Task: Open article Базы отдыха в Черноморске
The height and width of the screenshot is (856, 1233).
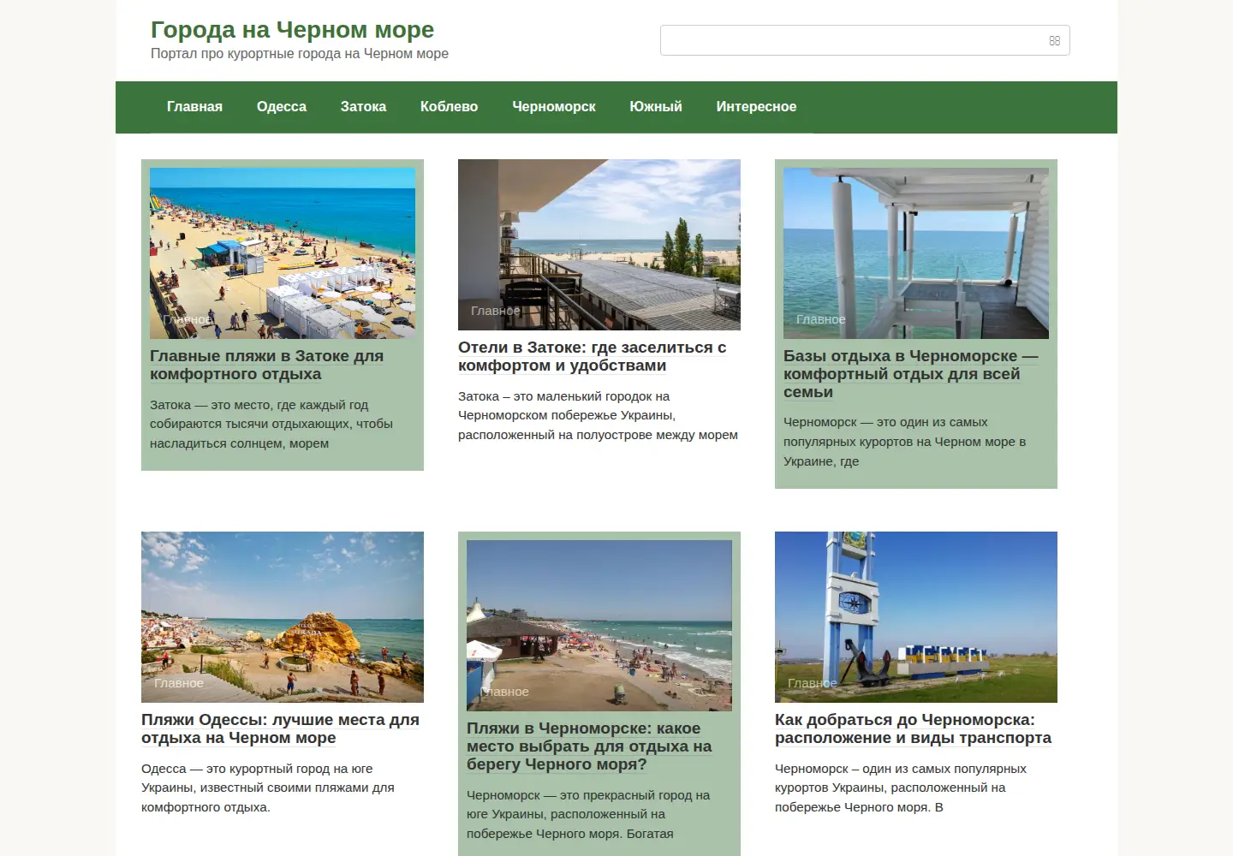Action: tap(910, 374)
